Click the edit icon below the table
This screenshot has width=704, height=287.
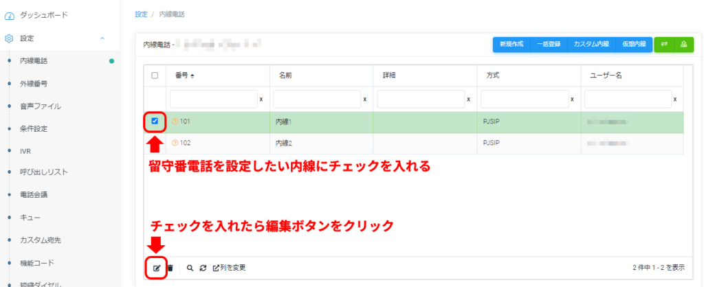tap(156, 268)
